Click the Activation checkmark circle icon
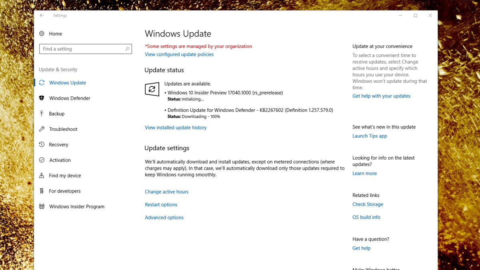The image size is (480, 270). [x=42, y=160]
